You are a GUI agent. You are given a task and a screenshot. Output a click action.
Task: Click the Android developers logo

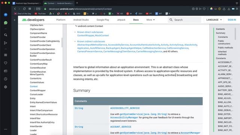pos(33,20)
